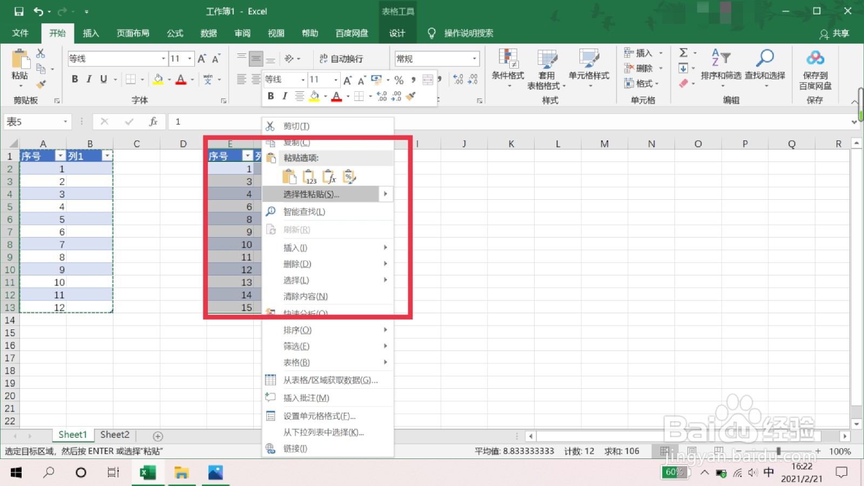Viewport: 864px width, 486px height.
Task: Open filter dropdown on E1 序号 header
Action: 247,156
